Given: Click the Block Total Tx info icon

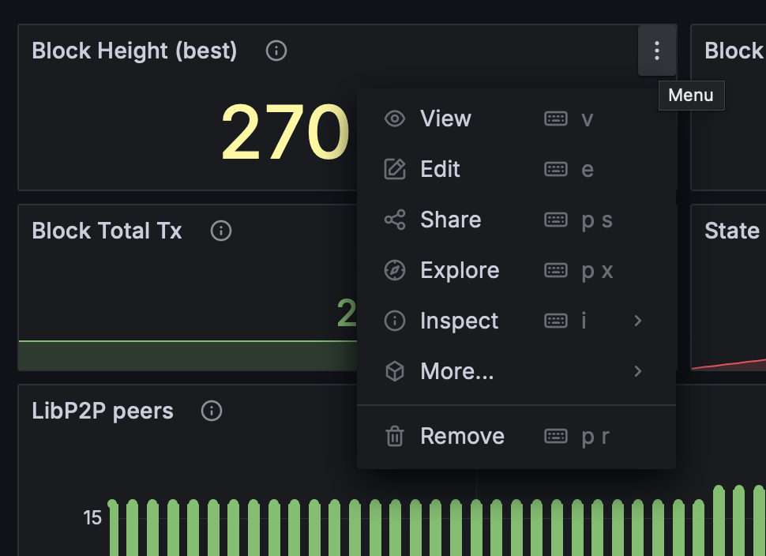Looking at the screenshot, I should [221, 231].
